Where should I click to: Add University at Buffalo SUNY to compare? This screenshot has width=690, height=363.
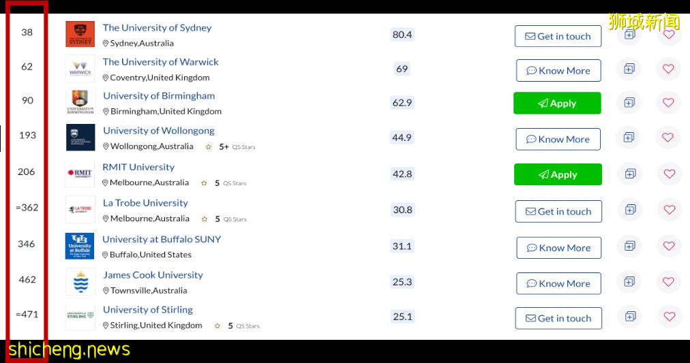(x=629, y=246)
